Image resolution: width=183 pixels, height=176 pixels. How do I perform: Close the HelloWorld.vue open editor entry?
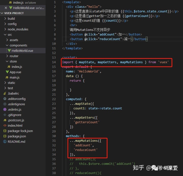pyautogui.click(x=6, y=8)
